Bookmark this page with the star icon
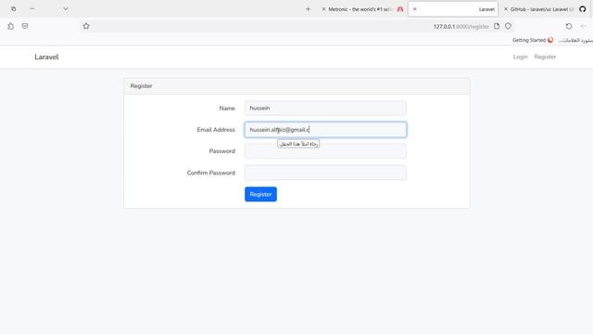Image resolution: width=593 pixels, height=334 pixels. point(86,26)
